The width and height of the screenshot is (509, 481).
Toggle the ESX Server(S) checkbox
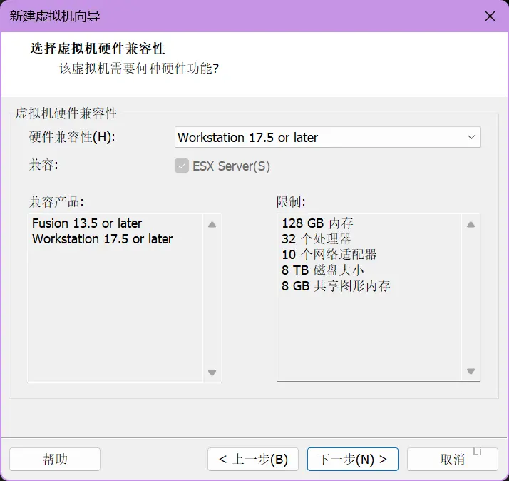click(x=182, y=166)
